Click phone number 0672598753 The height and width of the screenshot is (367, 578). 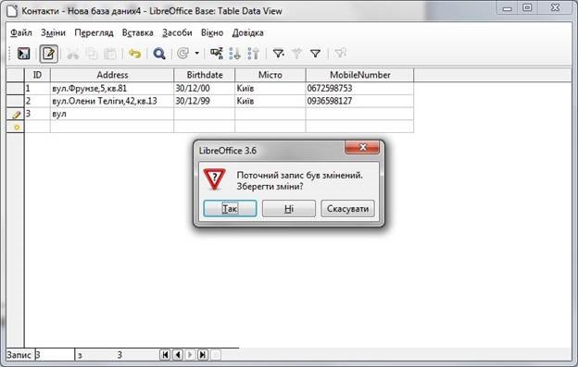pos(359,88)
